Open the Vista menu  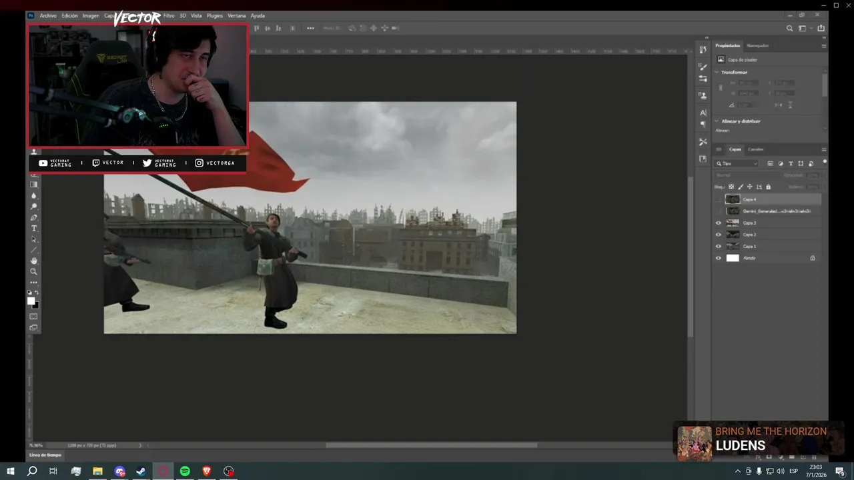(x=196, y=15)
